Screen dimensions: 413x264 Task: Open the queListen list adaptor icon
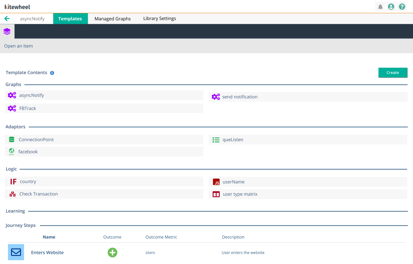pos(216,140)
